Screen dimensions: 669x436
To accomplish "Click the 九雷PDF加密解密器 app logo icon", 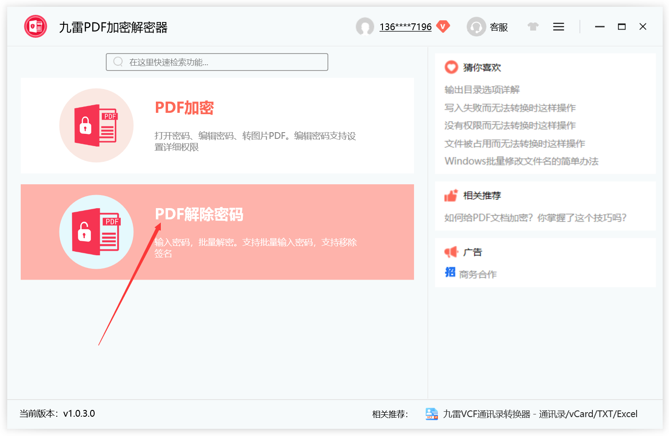I will click(35, 26).
